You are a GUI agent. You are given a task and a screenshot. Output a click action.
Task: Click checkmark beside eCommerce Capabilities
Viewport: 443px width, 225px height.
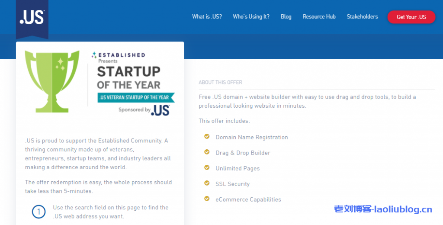pos(207,199)
